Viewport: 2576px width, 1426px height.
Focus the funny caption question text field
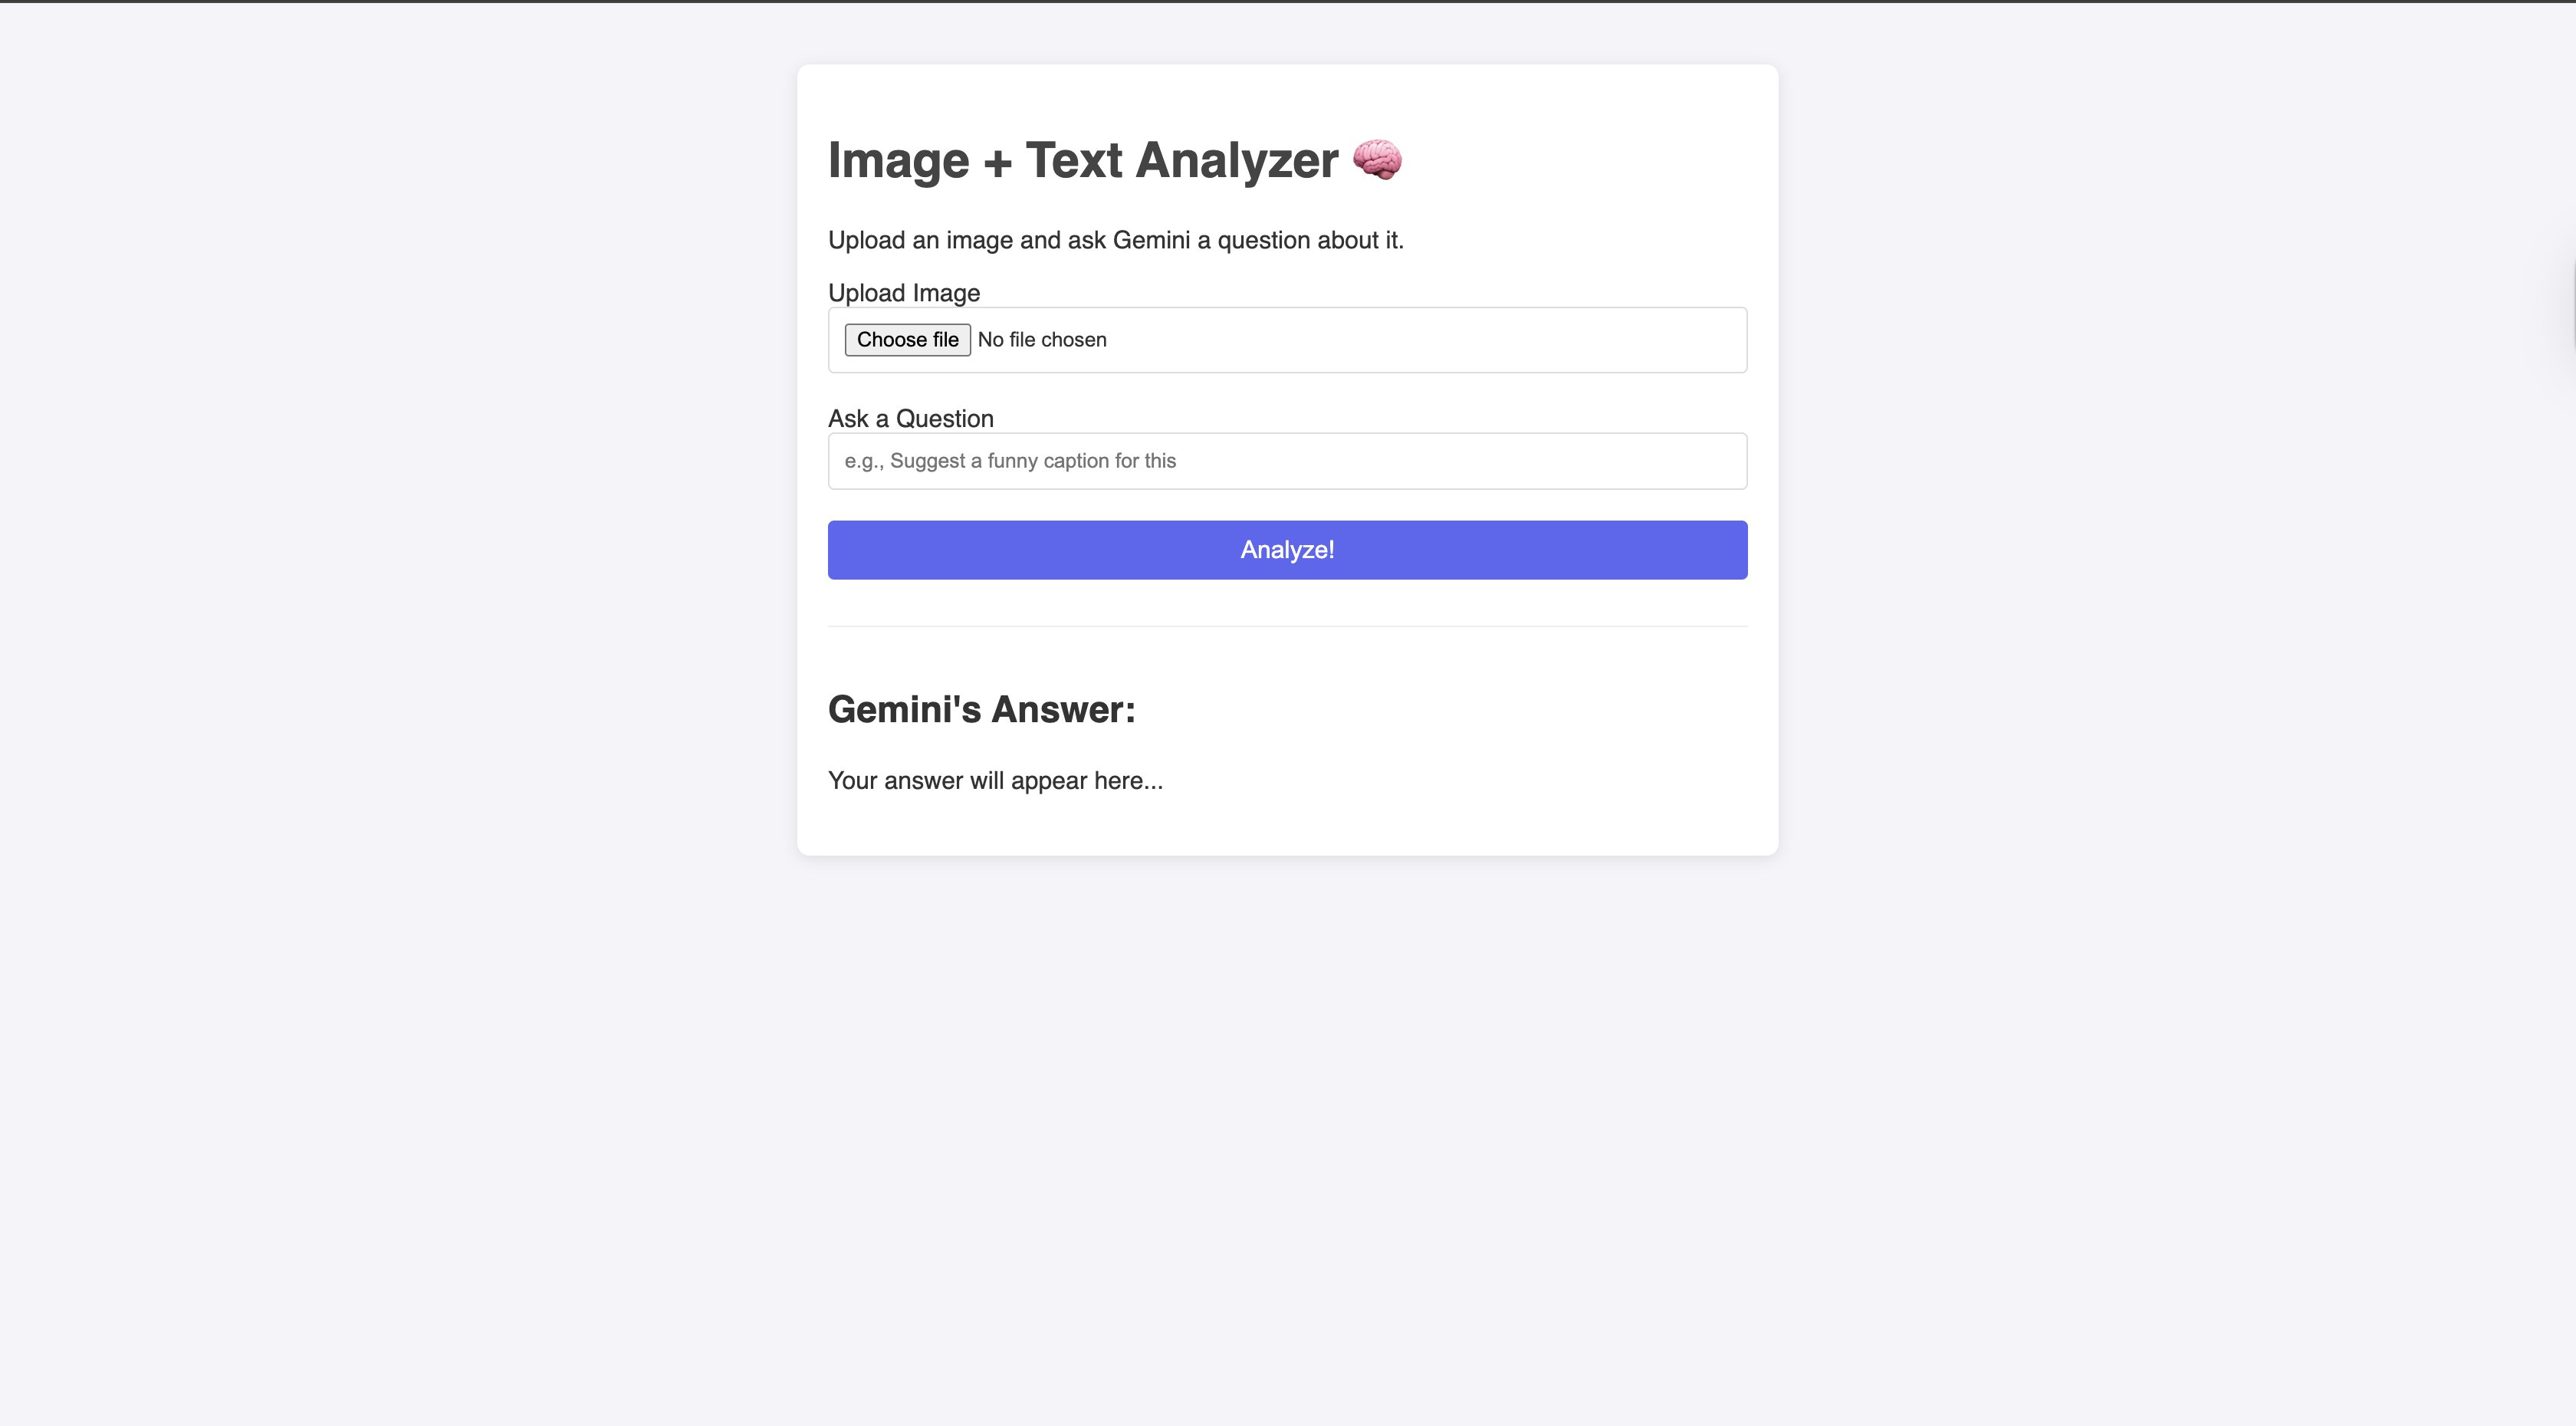(1287, 461)
